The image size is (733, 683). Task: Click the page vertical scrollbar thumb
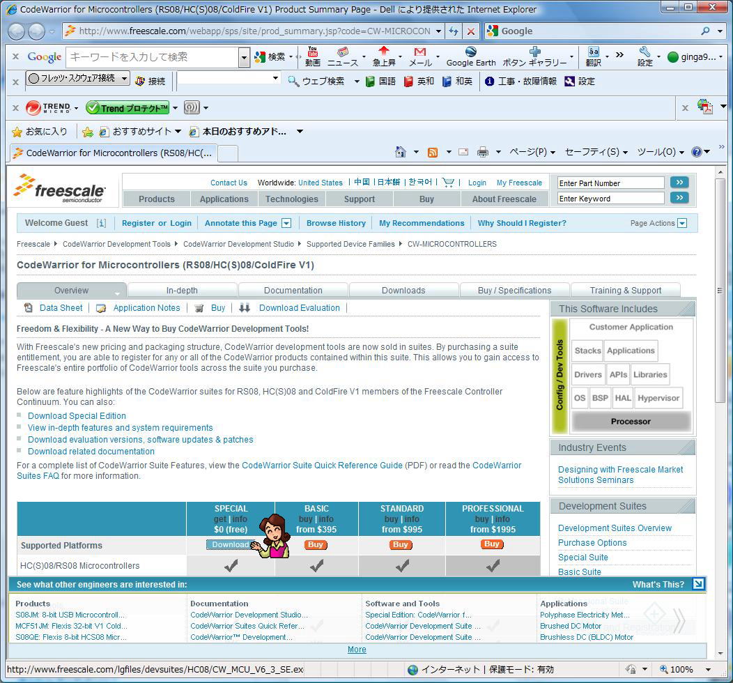720,290
